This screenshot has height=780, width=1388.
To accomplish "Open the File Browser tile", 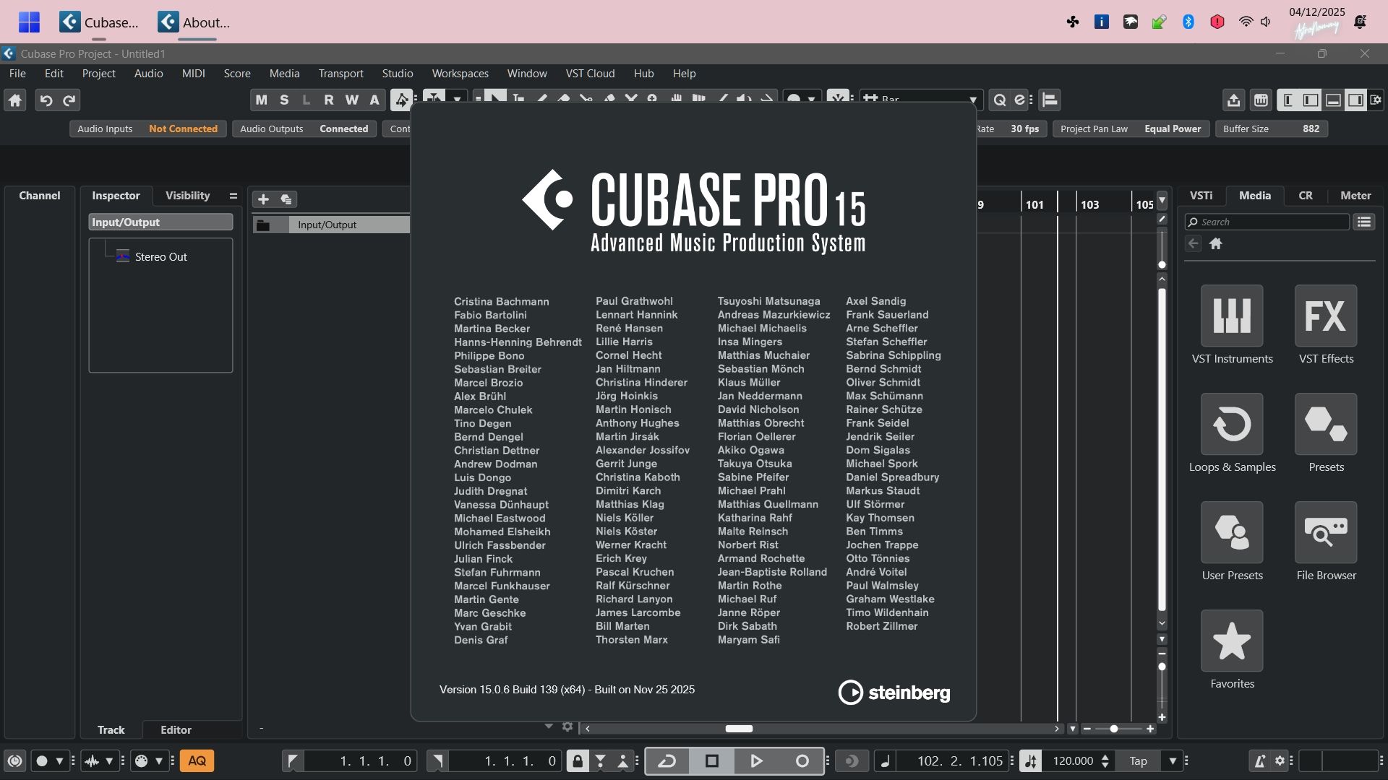I will [1325, 533].
